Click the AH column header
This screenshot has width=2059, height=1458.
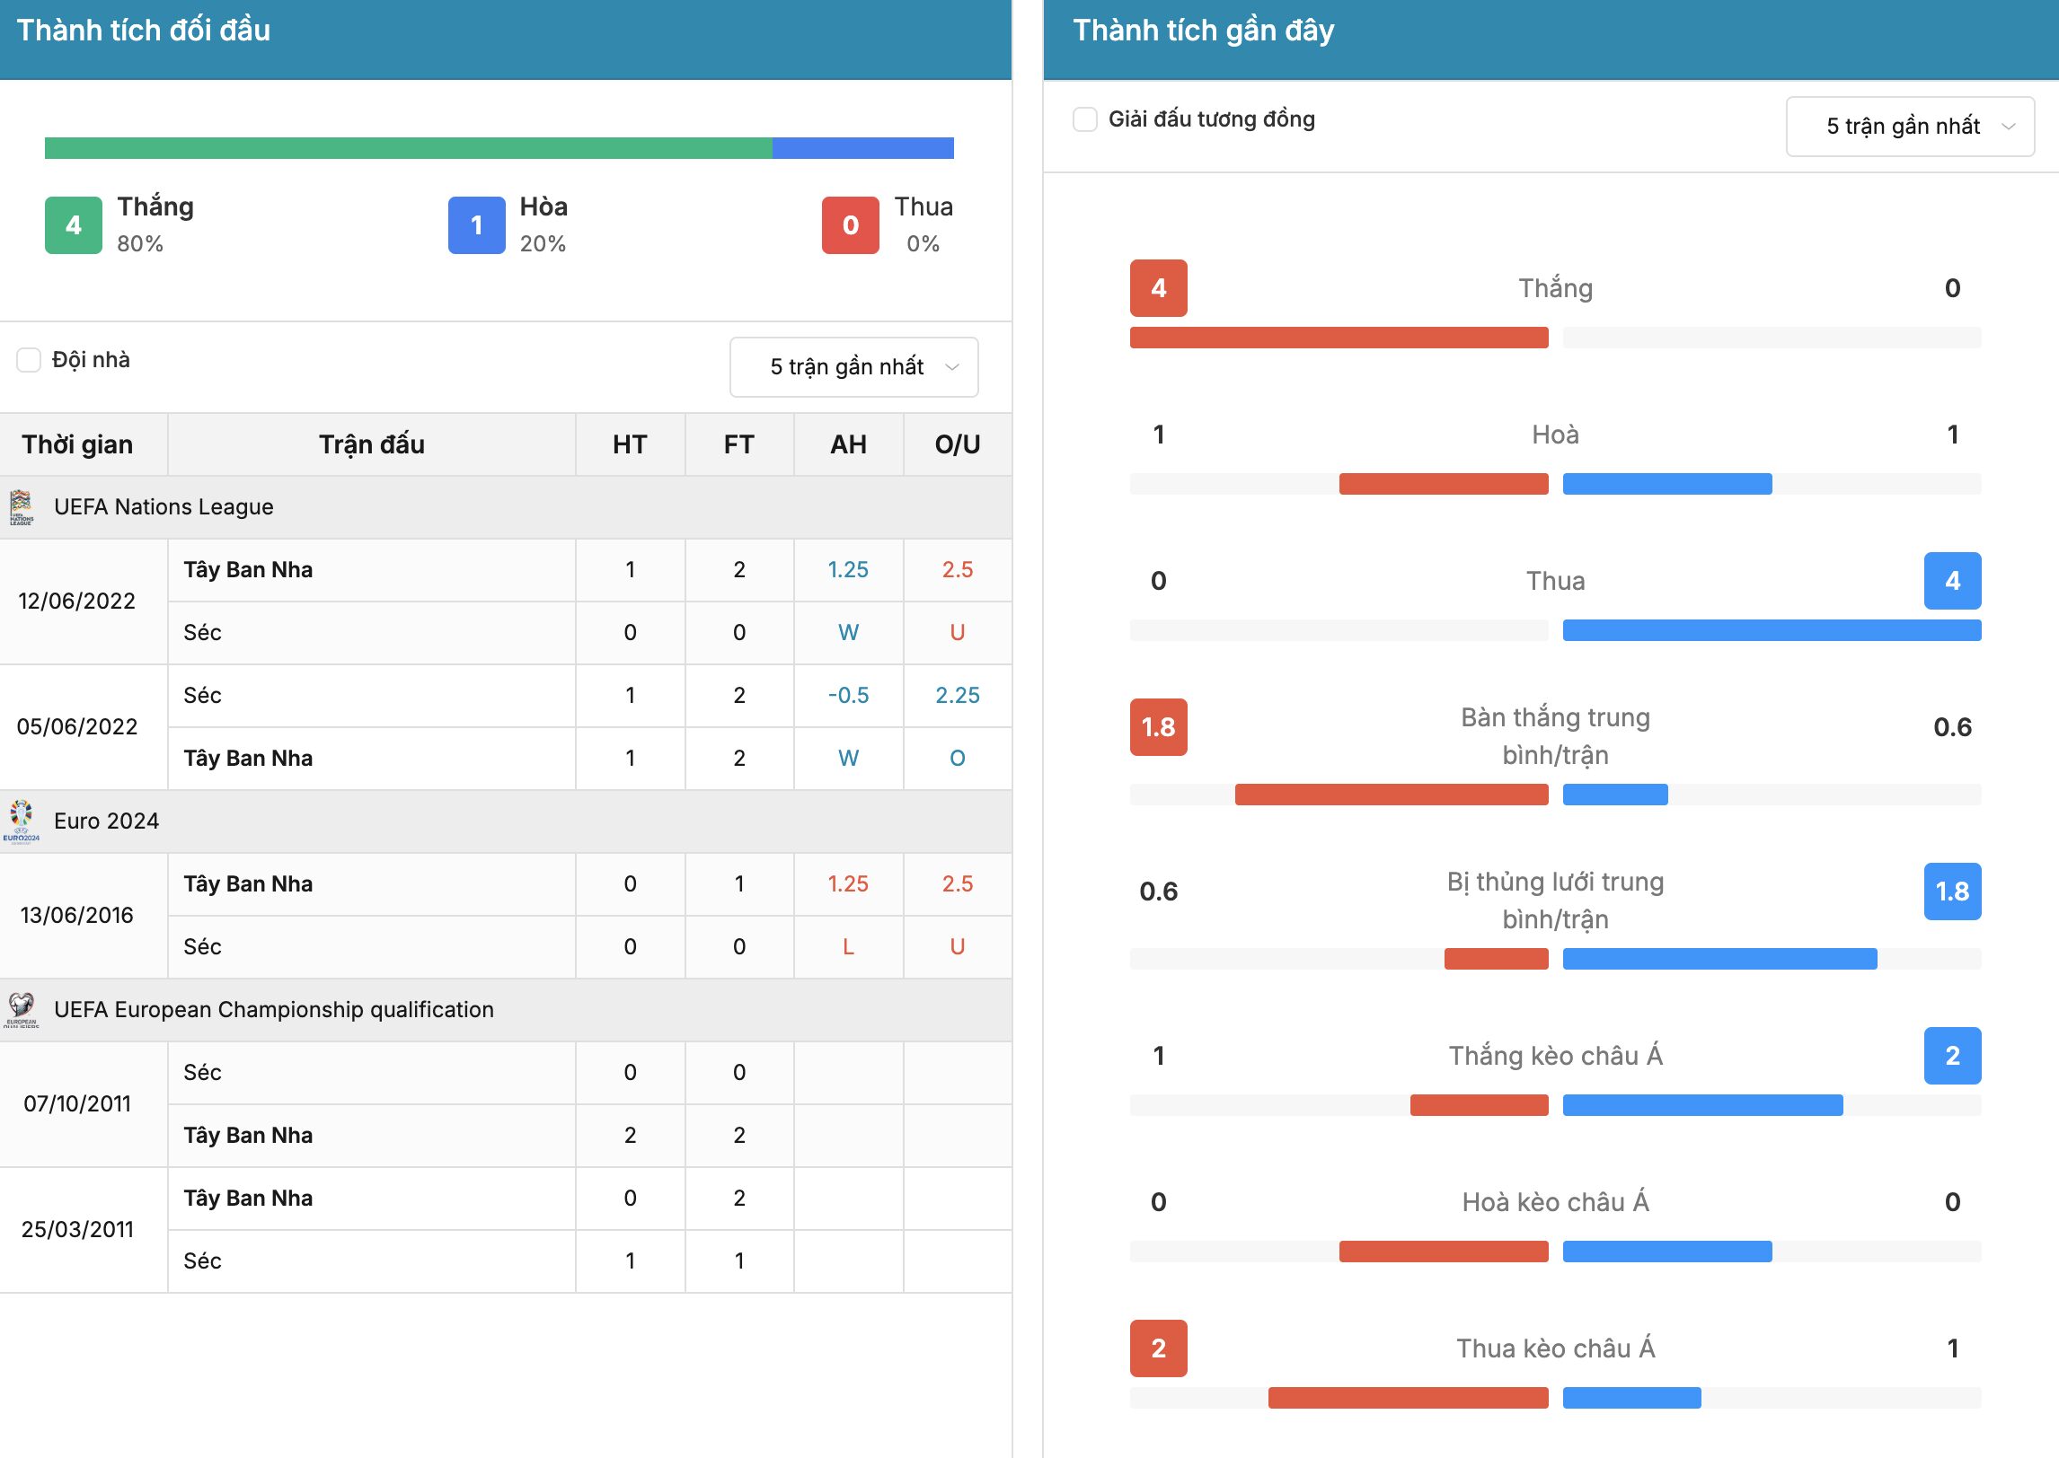pos(848,444)
